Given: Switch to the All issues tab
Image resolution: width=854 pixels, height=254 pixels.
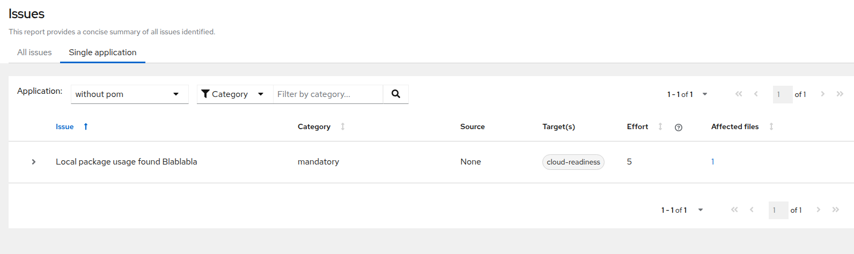Looking at the screenshot, I should (x=34, y=53).
